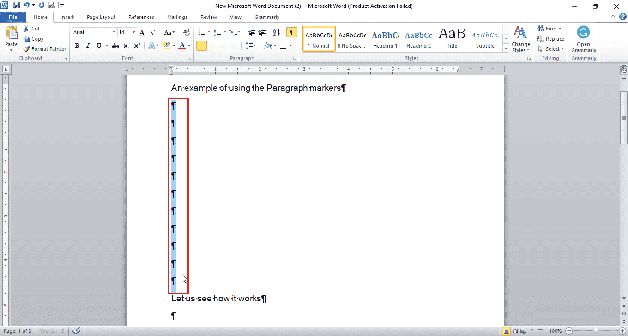
Task: Select Align Text Right
Action: 223,46
